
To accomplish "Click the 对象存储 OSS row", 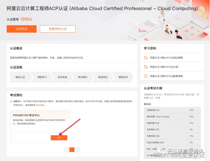I will 172,136.
